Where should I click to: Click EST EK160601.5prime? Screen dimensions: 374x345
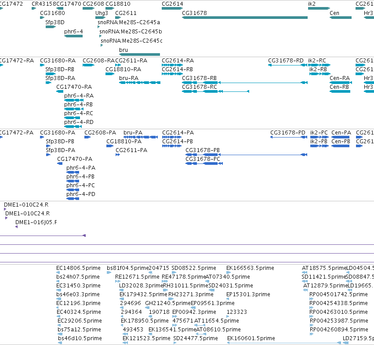(284, 343)
